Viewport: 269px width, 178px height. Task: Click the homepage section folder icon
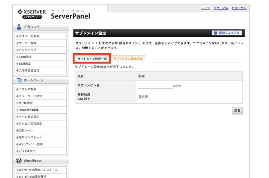click(19, 80)
